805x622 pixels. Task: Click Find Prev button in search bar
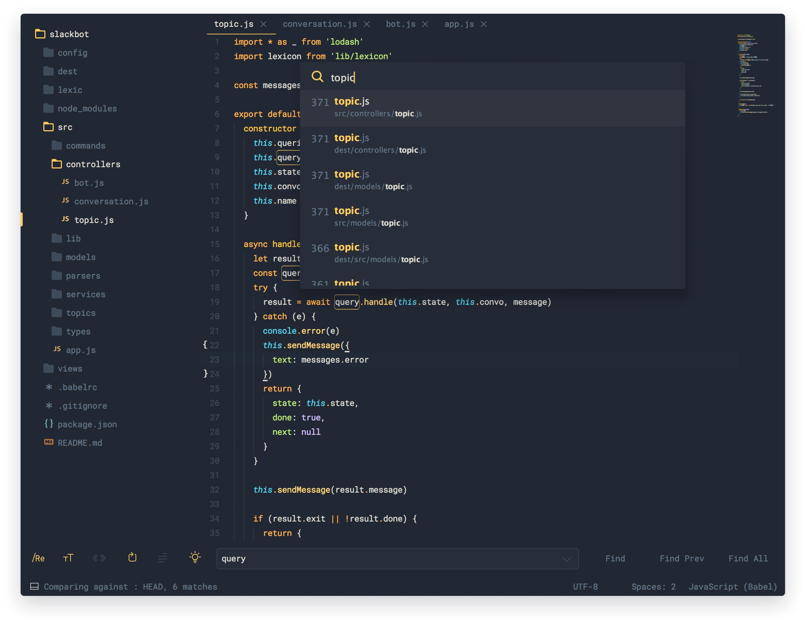[x=682, y=558]
